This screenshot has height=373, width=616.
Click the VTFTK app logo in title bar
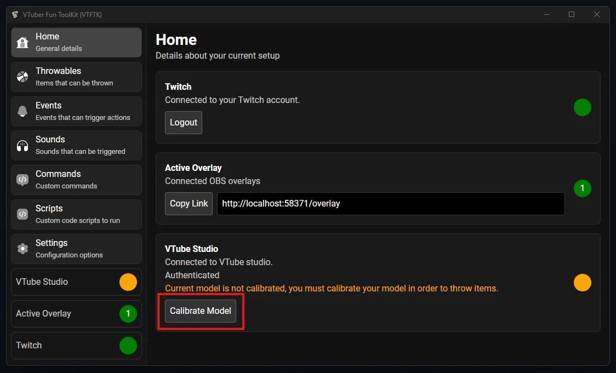[15, 15]
